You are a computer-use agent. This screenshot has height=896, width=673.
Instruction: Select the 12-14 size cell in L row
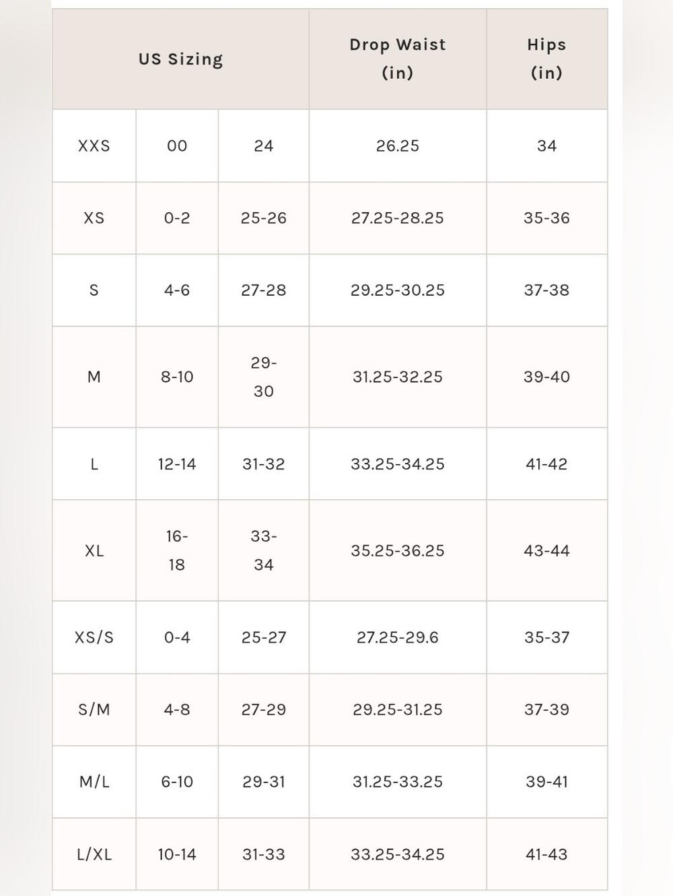pos(177,464)
